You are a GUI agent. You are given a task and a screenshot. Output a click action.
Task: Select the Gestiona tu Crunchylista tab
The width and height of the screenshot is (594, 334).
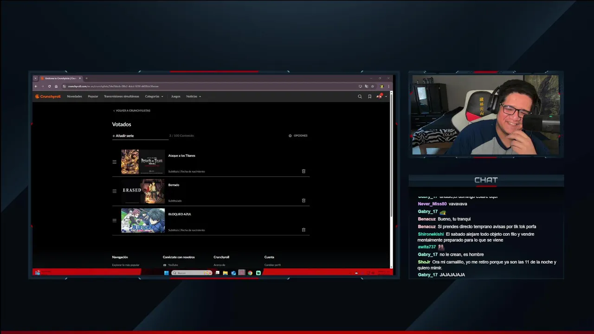click(x=60, y=78)
